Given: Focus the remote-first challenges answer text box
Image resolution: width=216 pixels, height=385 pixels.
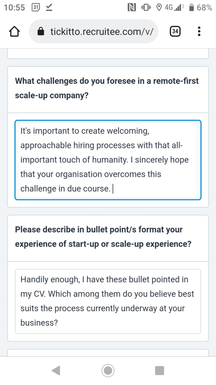Looking at the screenshot, I should click(108, 160).
